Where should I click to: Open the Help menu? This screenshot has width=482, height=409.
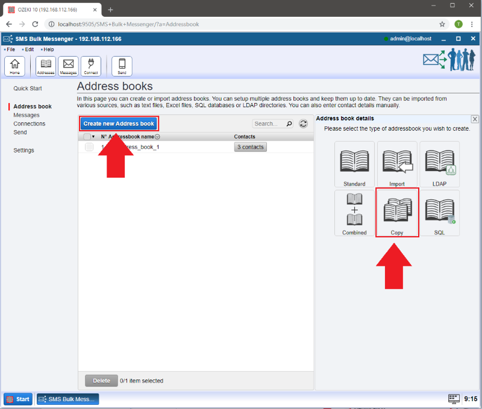point(48,49)
